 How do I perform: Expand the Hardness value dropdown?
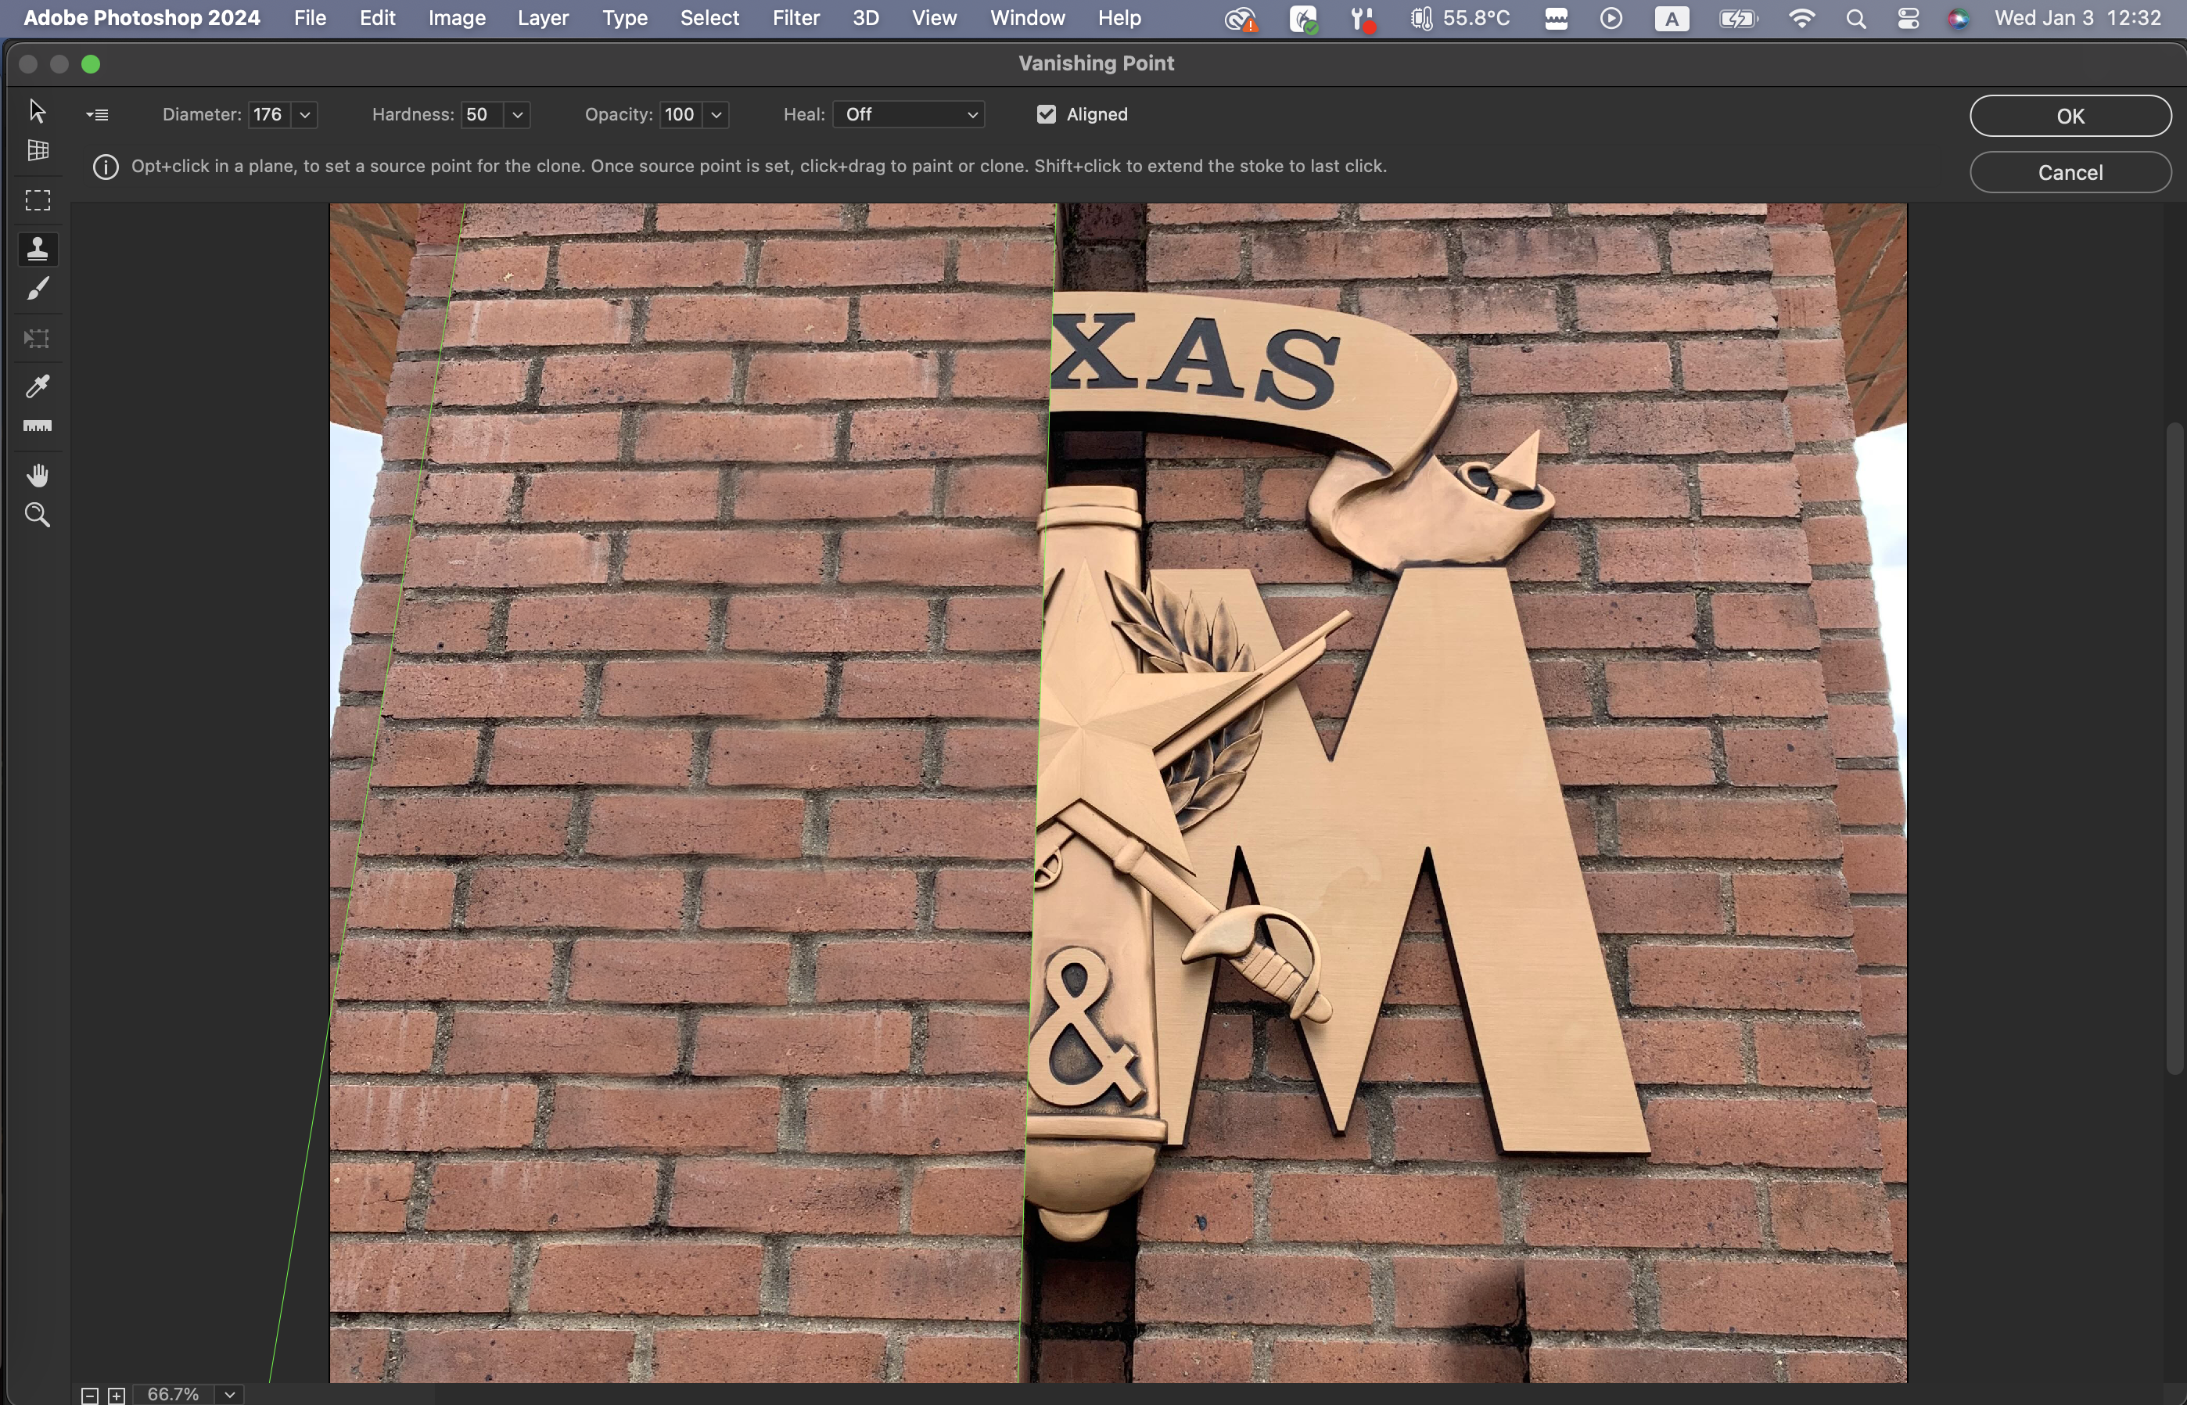point(517,115)
